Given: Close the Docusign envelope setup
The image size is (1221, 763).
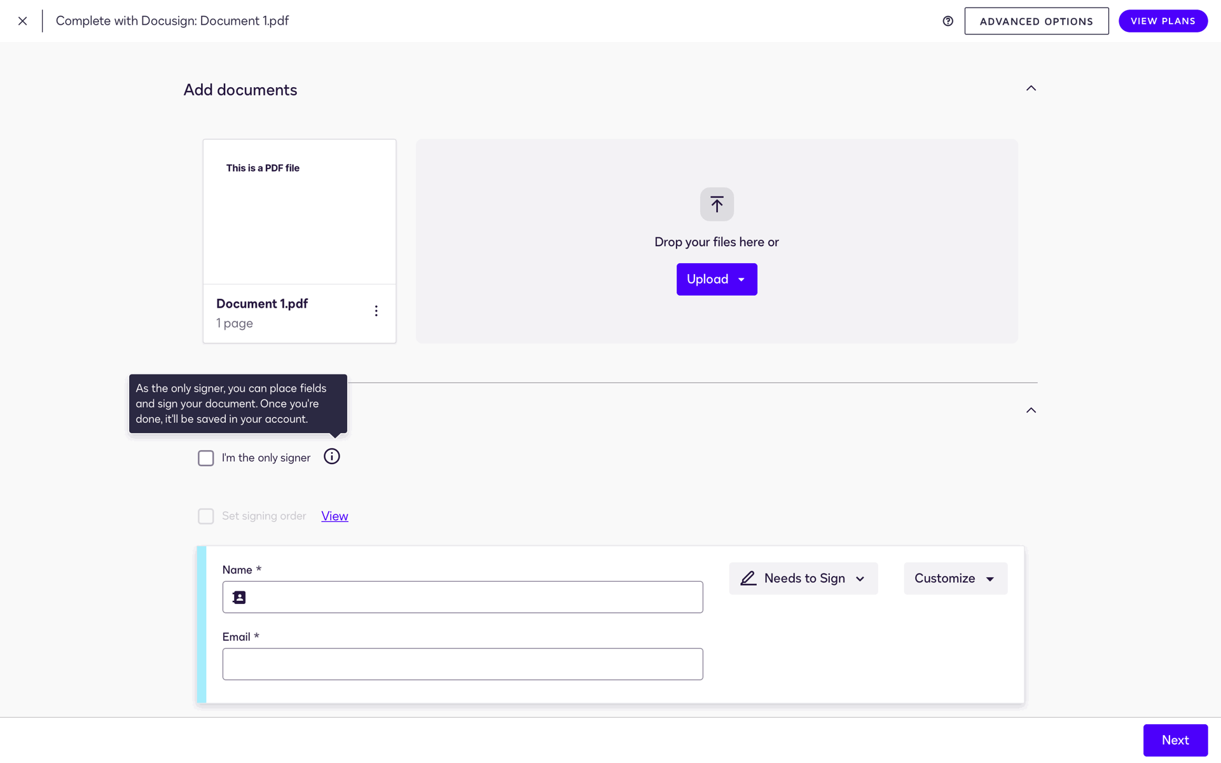Looking at the screenshot, I should click(22, 21).
